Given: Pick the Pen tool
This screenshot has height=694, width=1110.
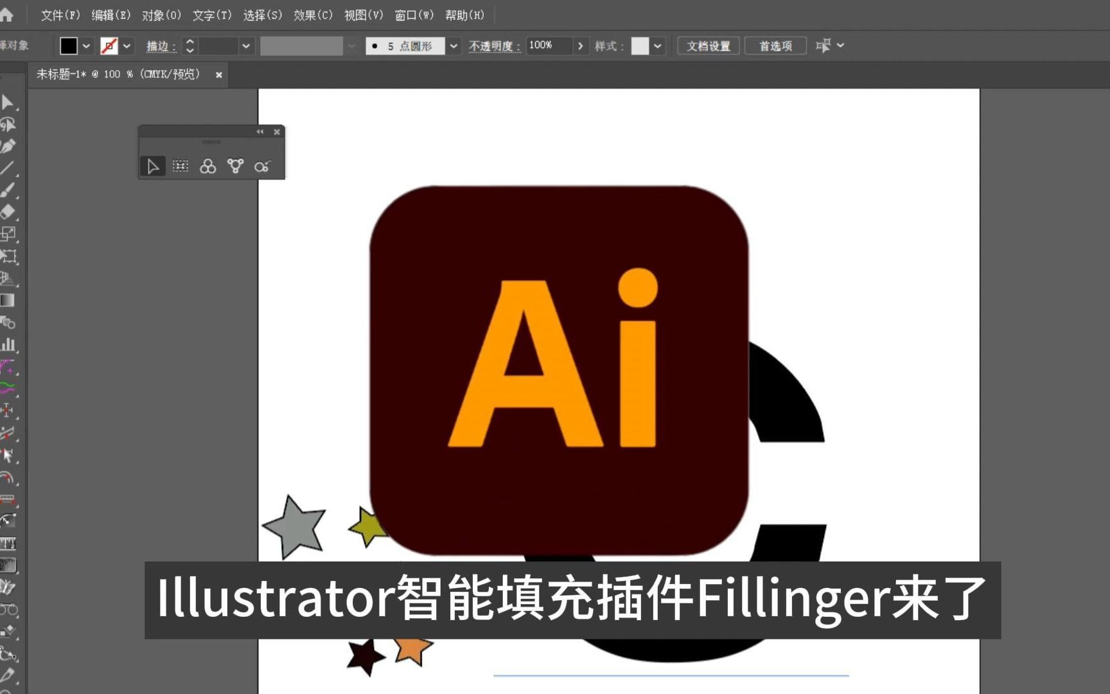Looking at the screenshot, I should pos(9,146).
